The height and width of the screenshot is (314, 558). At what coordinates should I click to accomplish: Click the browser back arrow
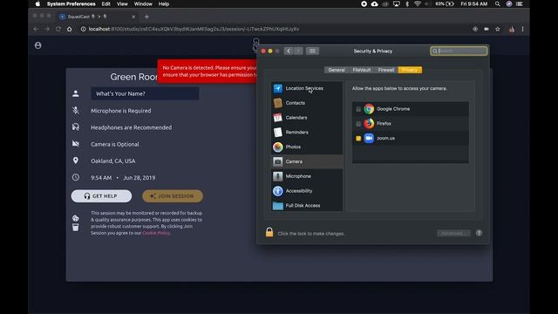36,29
